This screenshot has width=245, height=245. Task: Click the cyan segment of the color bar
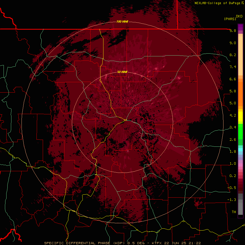tap(240, 150)
